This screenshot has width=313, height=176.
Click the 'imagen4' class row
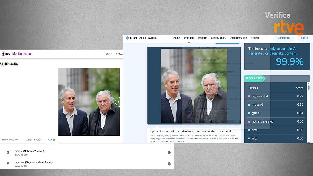(x=275, y=104)
